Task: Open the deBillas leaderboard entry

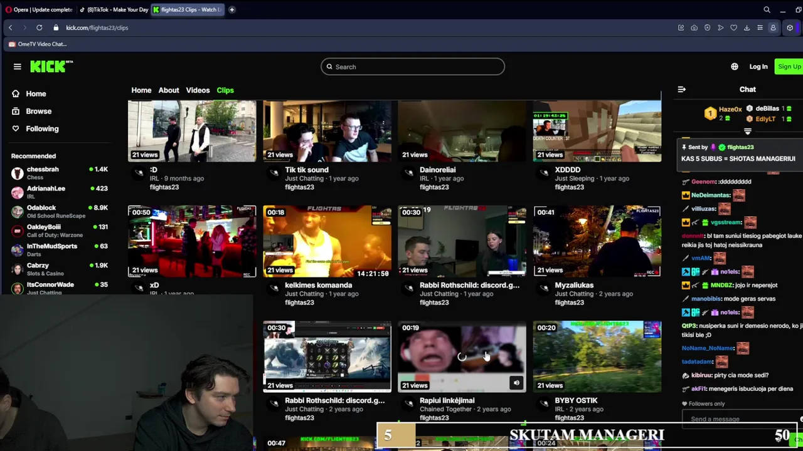Action: click(x=769, y=108)
